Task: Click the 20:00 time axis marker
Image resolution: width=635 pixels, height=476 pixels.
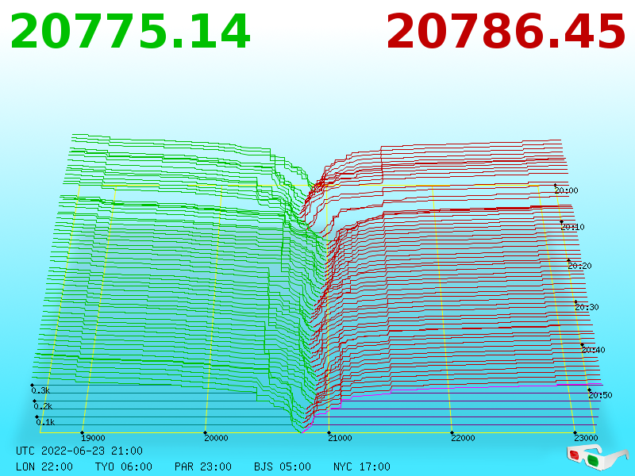Action: tap(566, 190)
